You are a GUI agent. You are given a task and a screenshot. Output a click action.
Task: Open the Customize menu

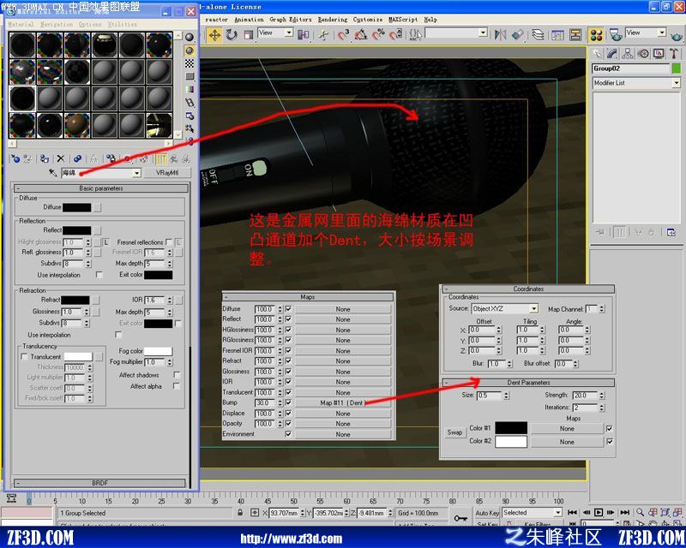pos(368,19)
